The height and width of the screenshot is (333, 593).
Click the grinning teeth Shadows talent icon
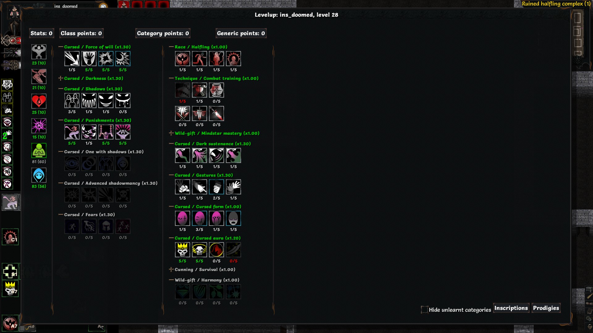89,101
